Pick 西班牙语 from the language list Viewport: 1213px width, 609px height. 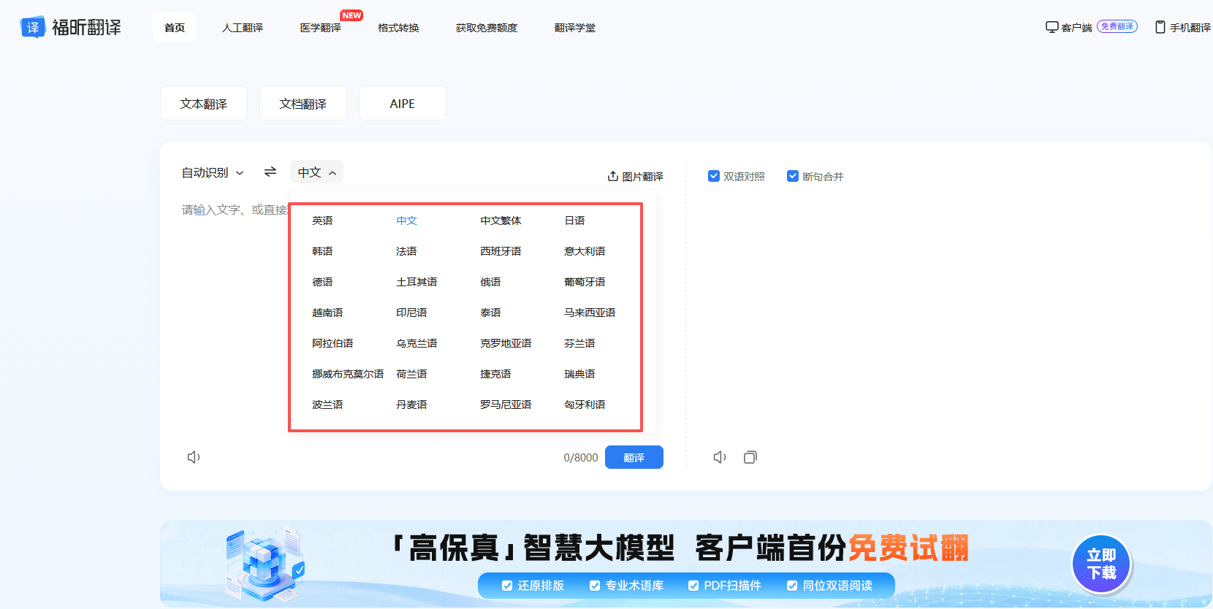pos(501,251)
